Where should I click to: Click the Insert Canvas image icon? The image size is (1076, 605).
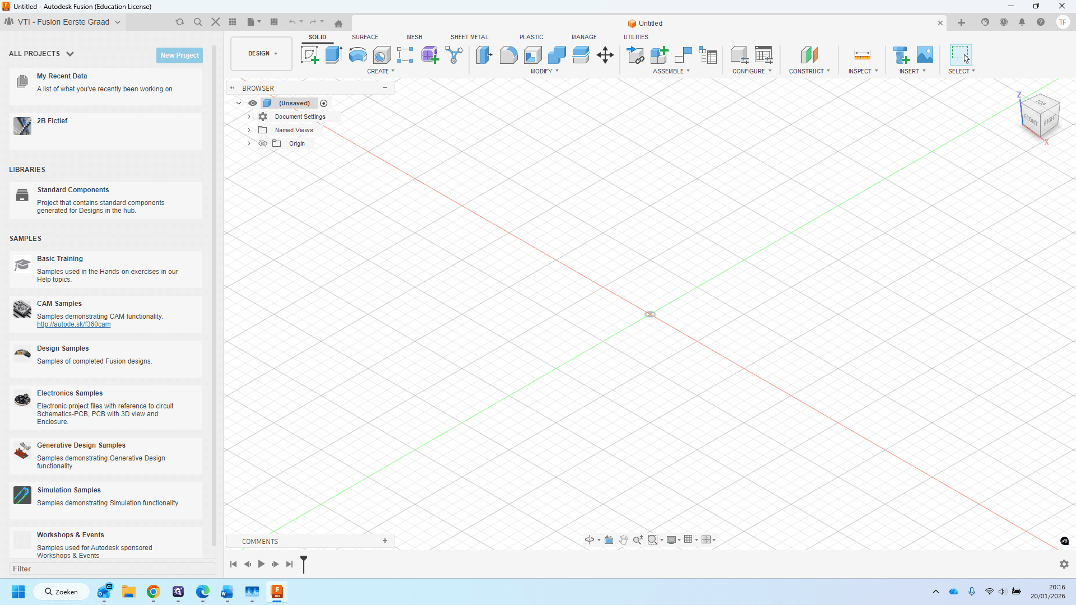click(x=925, y=55)
